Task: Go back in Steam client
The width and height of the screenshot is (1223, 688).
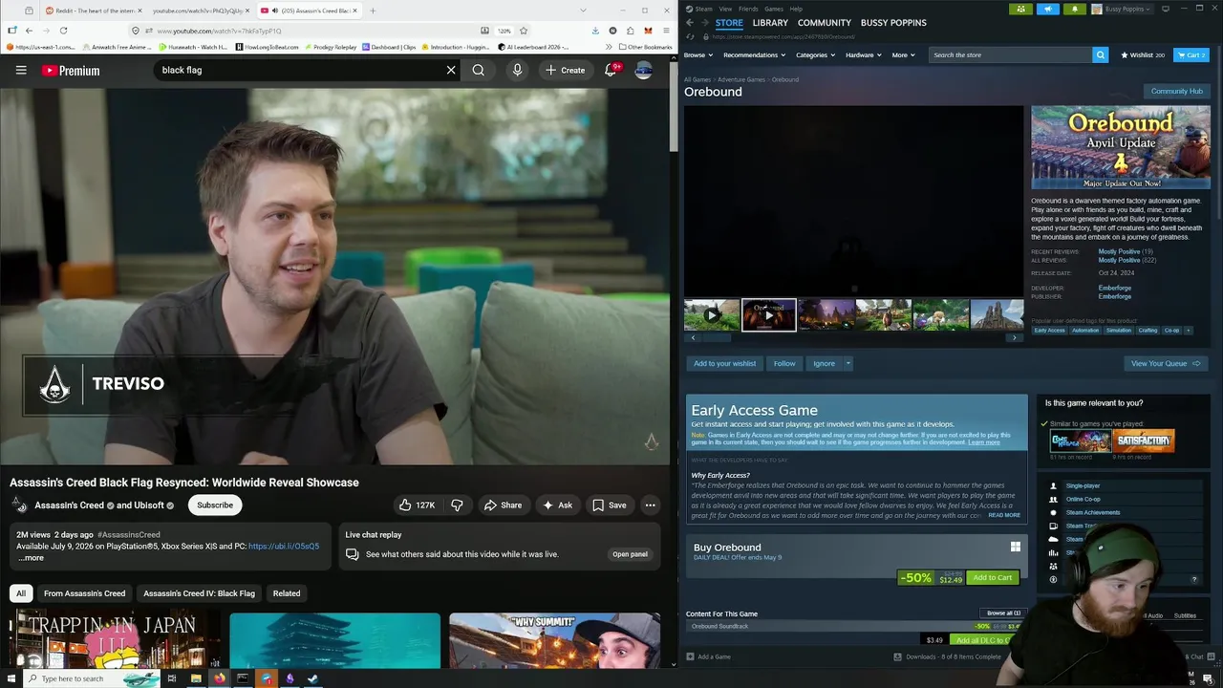Action: [690, 22]
